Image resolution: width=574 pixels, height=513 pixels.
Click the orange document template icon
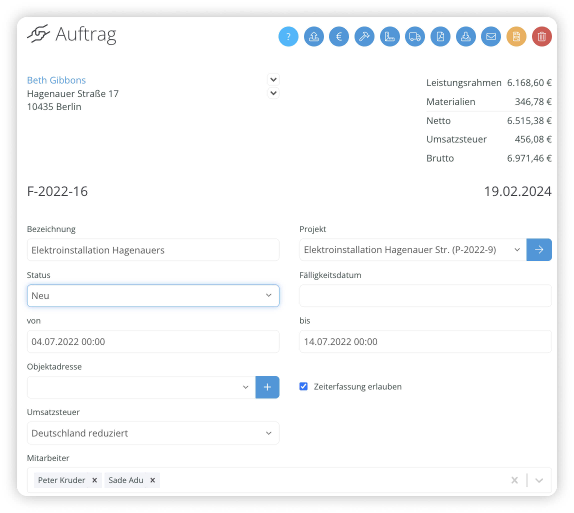click(x=516, y=36)
